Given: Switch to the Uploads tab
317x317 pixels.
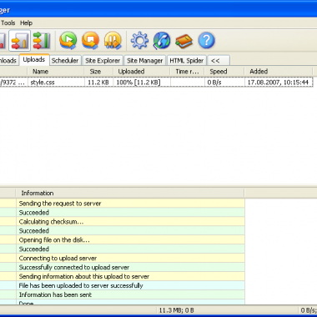Looking at the screenshot, I should 34,60.
